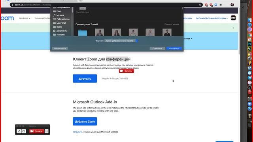Select the first portrait photo thumbnail

click(x=99, y=32)
